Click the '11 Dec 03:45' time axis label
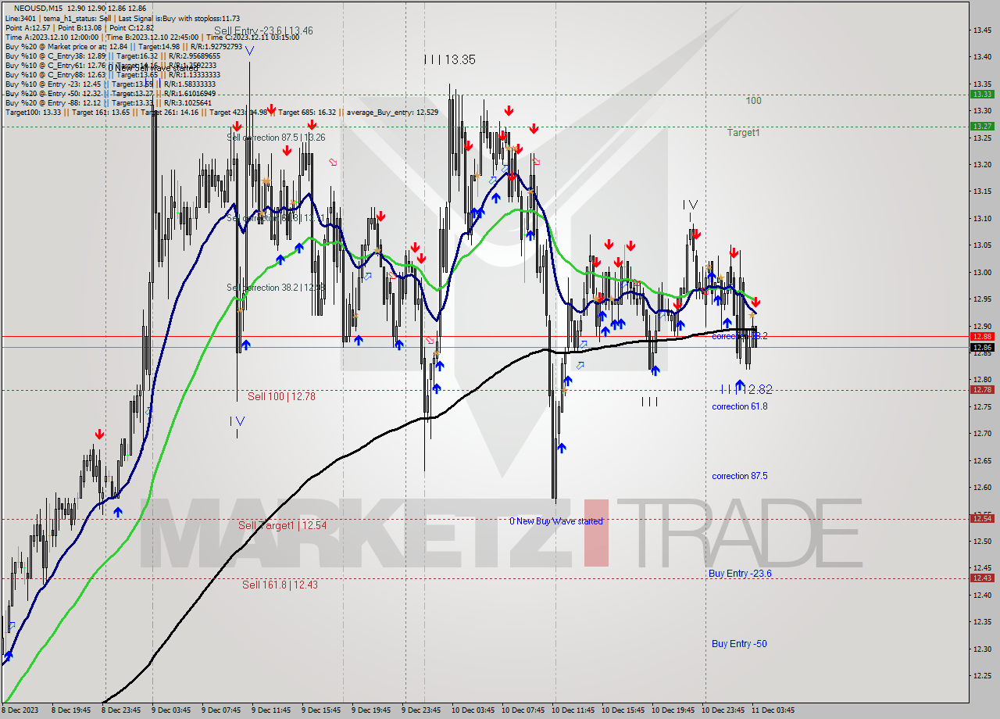The image size is (1000, 719). click(x=773, y=710)
